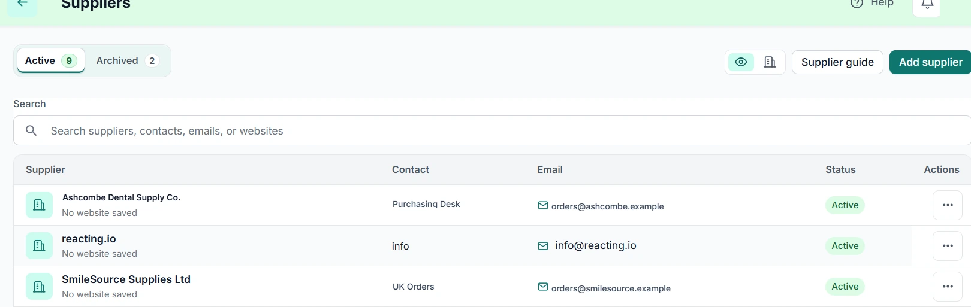Viewport: 971px width, 307px height.
Task: Click the Search label
Action: pos(29,104)
